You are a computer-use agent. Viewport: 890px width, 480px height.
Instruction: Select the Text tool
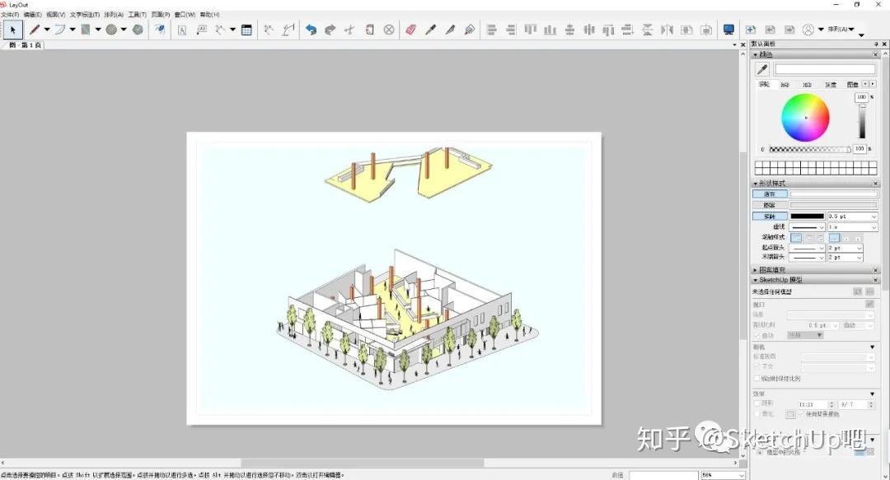pyautogui.click(x=181, y=30)
